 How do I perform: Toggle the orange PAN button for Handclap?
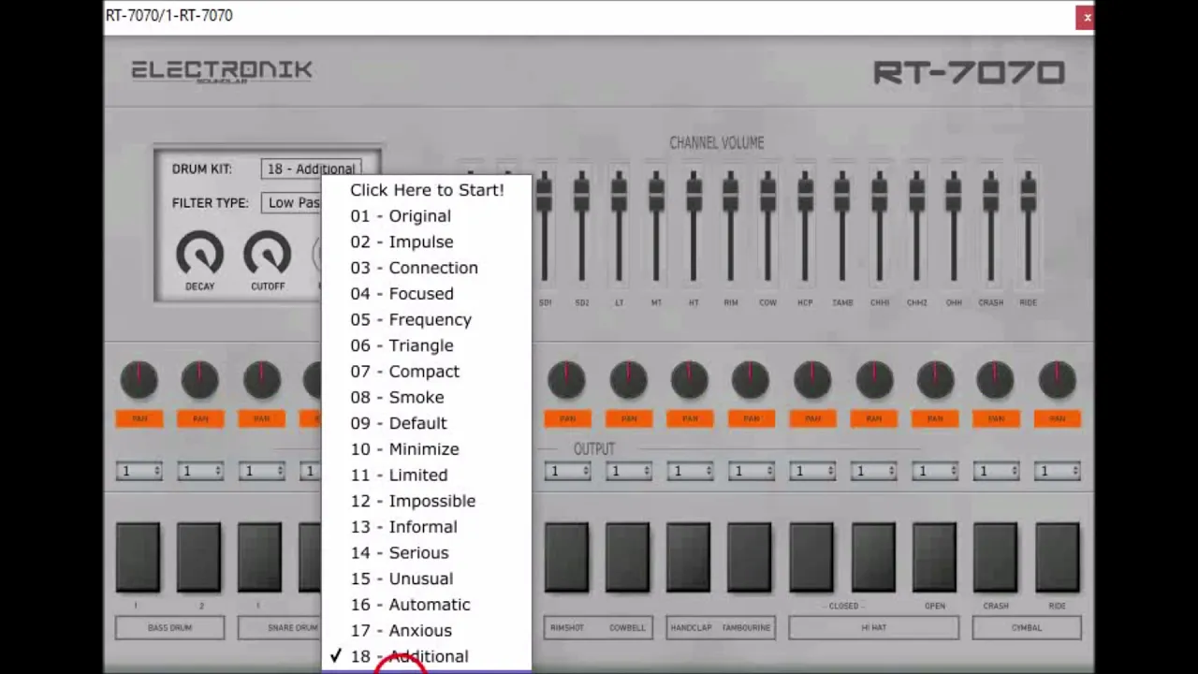[x=690, y=418]
